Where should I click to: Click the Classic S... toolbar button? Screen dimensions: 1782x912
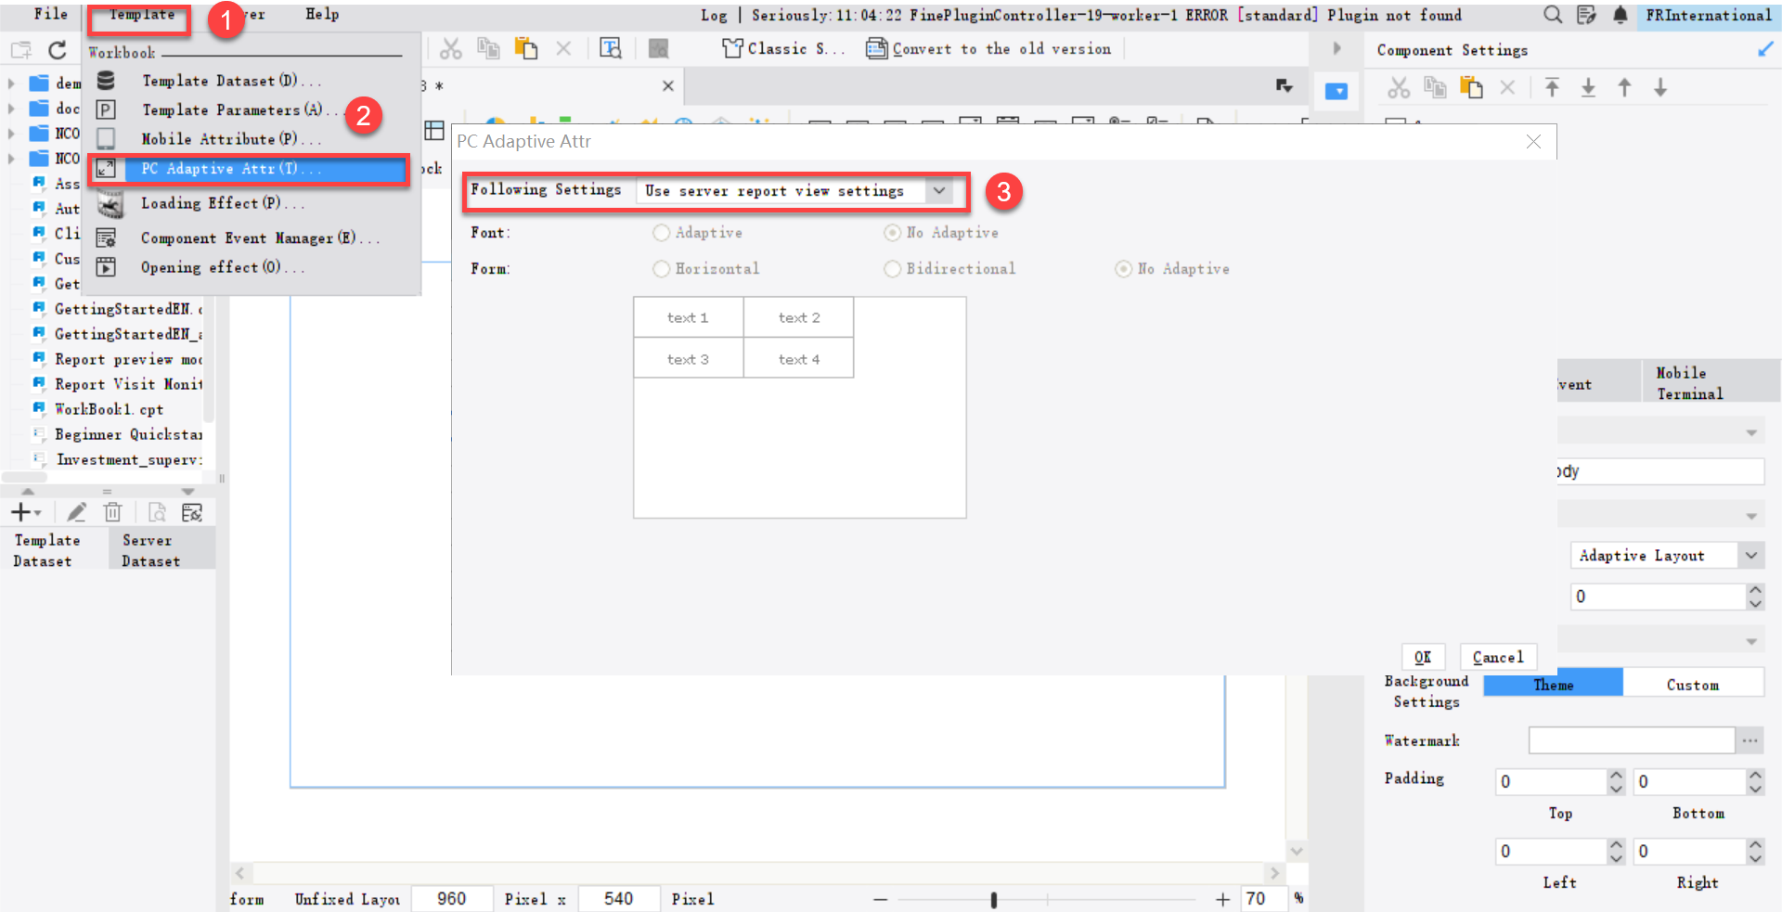point(783,49)
